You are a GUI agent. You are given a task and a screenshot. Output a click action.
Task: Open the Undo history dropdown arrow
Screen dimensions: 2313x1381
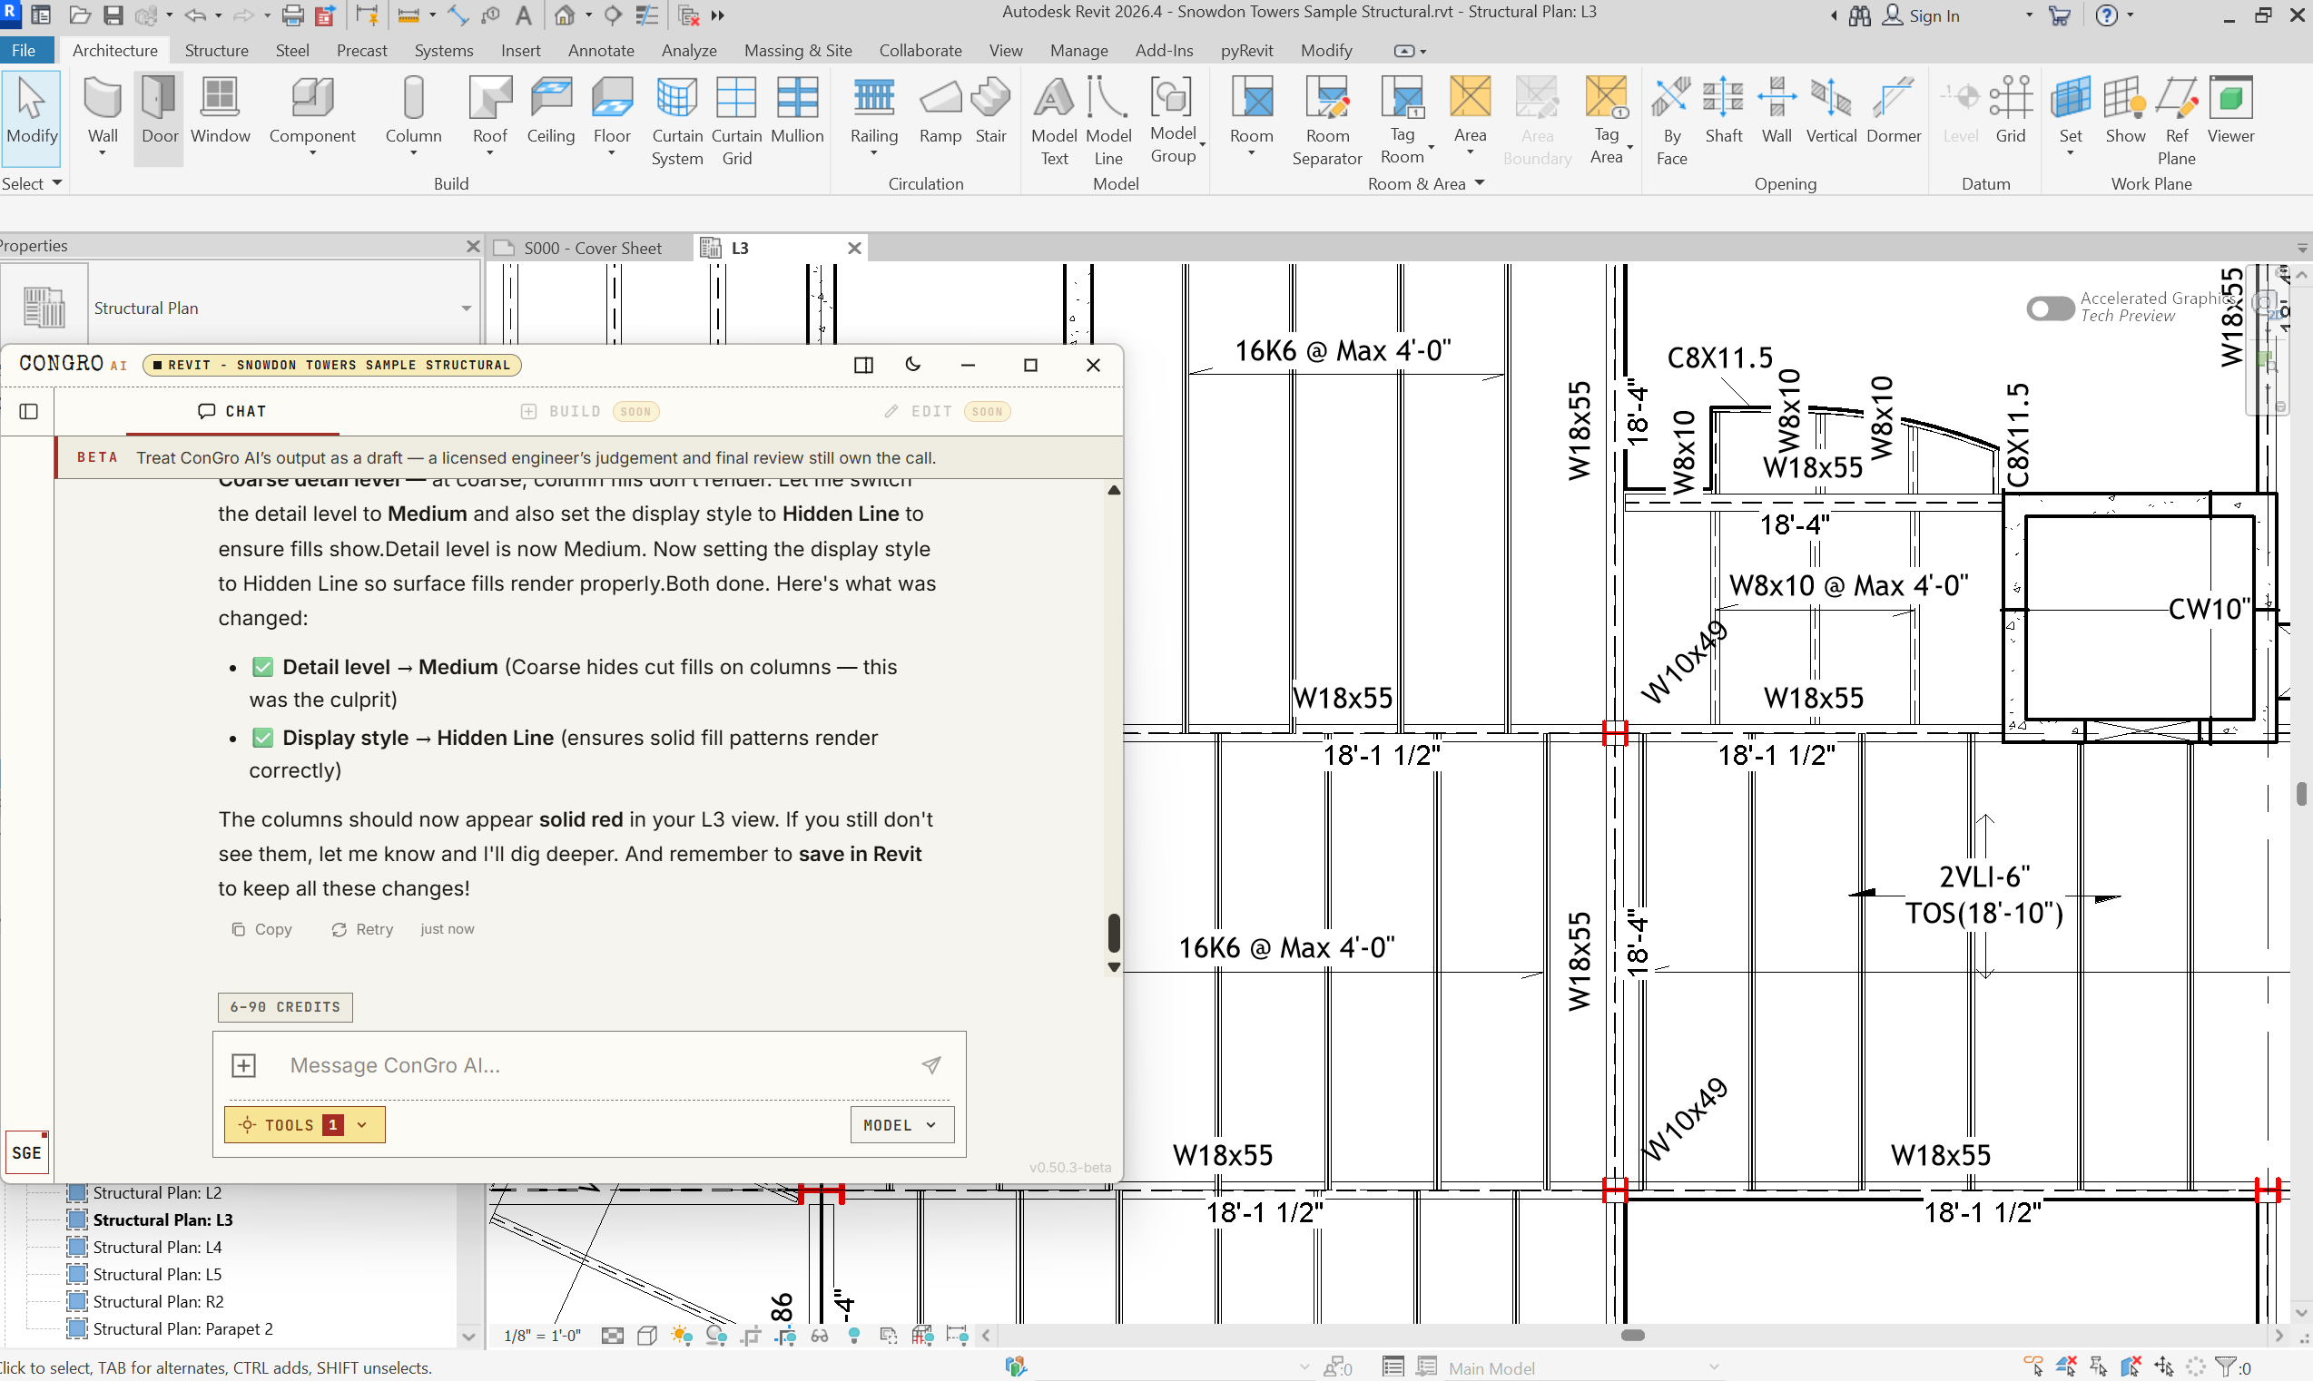point(219,15)
